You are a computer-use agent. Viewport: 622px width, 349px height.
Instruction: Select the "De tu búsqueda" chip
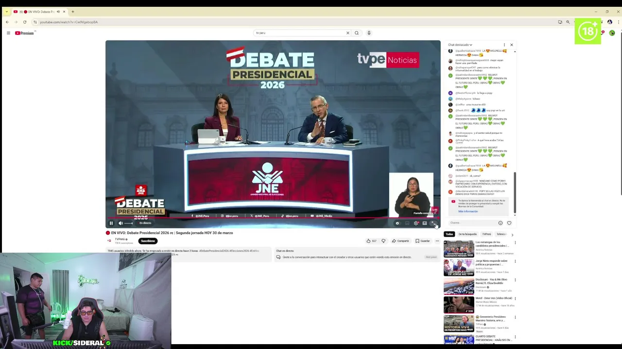point(467,234)
